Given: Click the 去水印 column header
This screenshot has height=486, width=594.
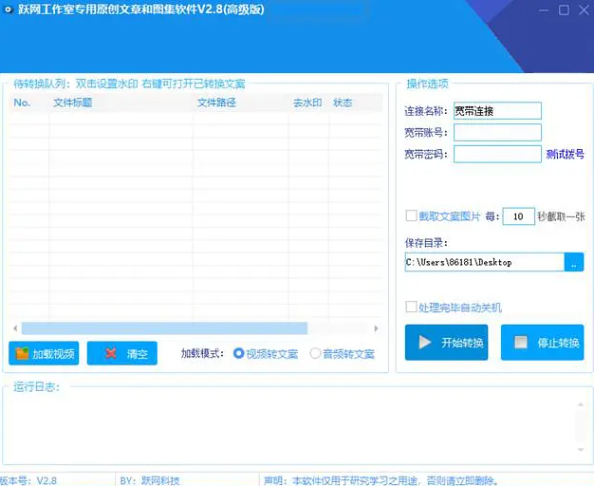Looking at the screenshot, I should coord(307,103).
